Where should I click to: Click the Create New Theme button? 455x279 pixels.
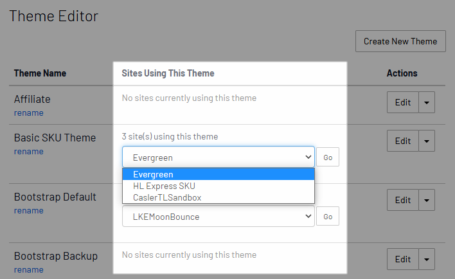[400, 41]
